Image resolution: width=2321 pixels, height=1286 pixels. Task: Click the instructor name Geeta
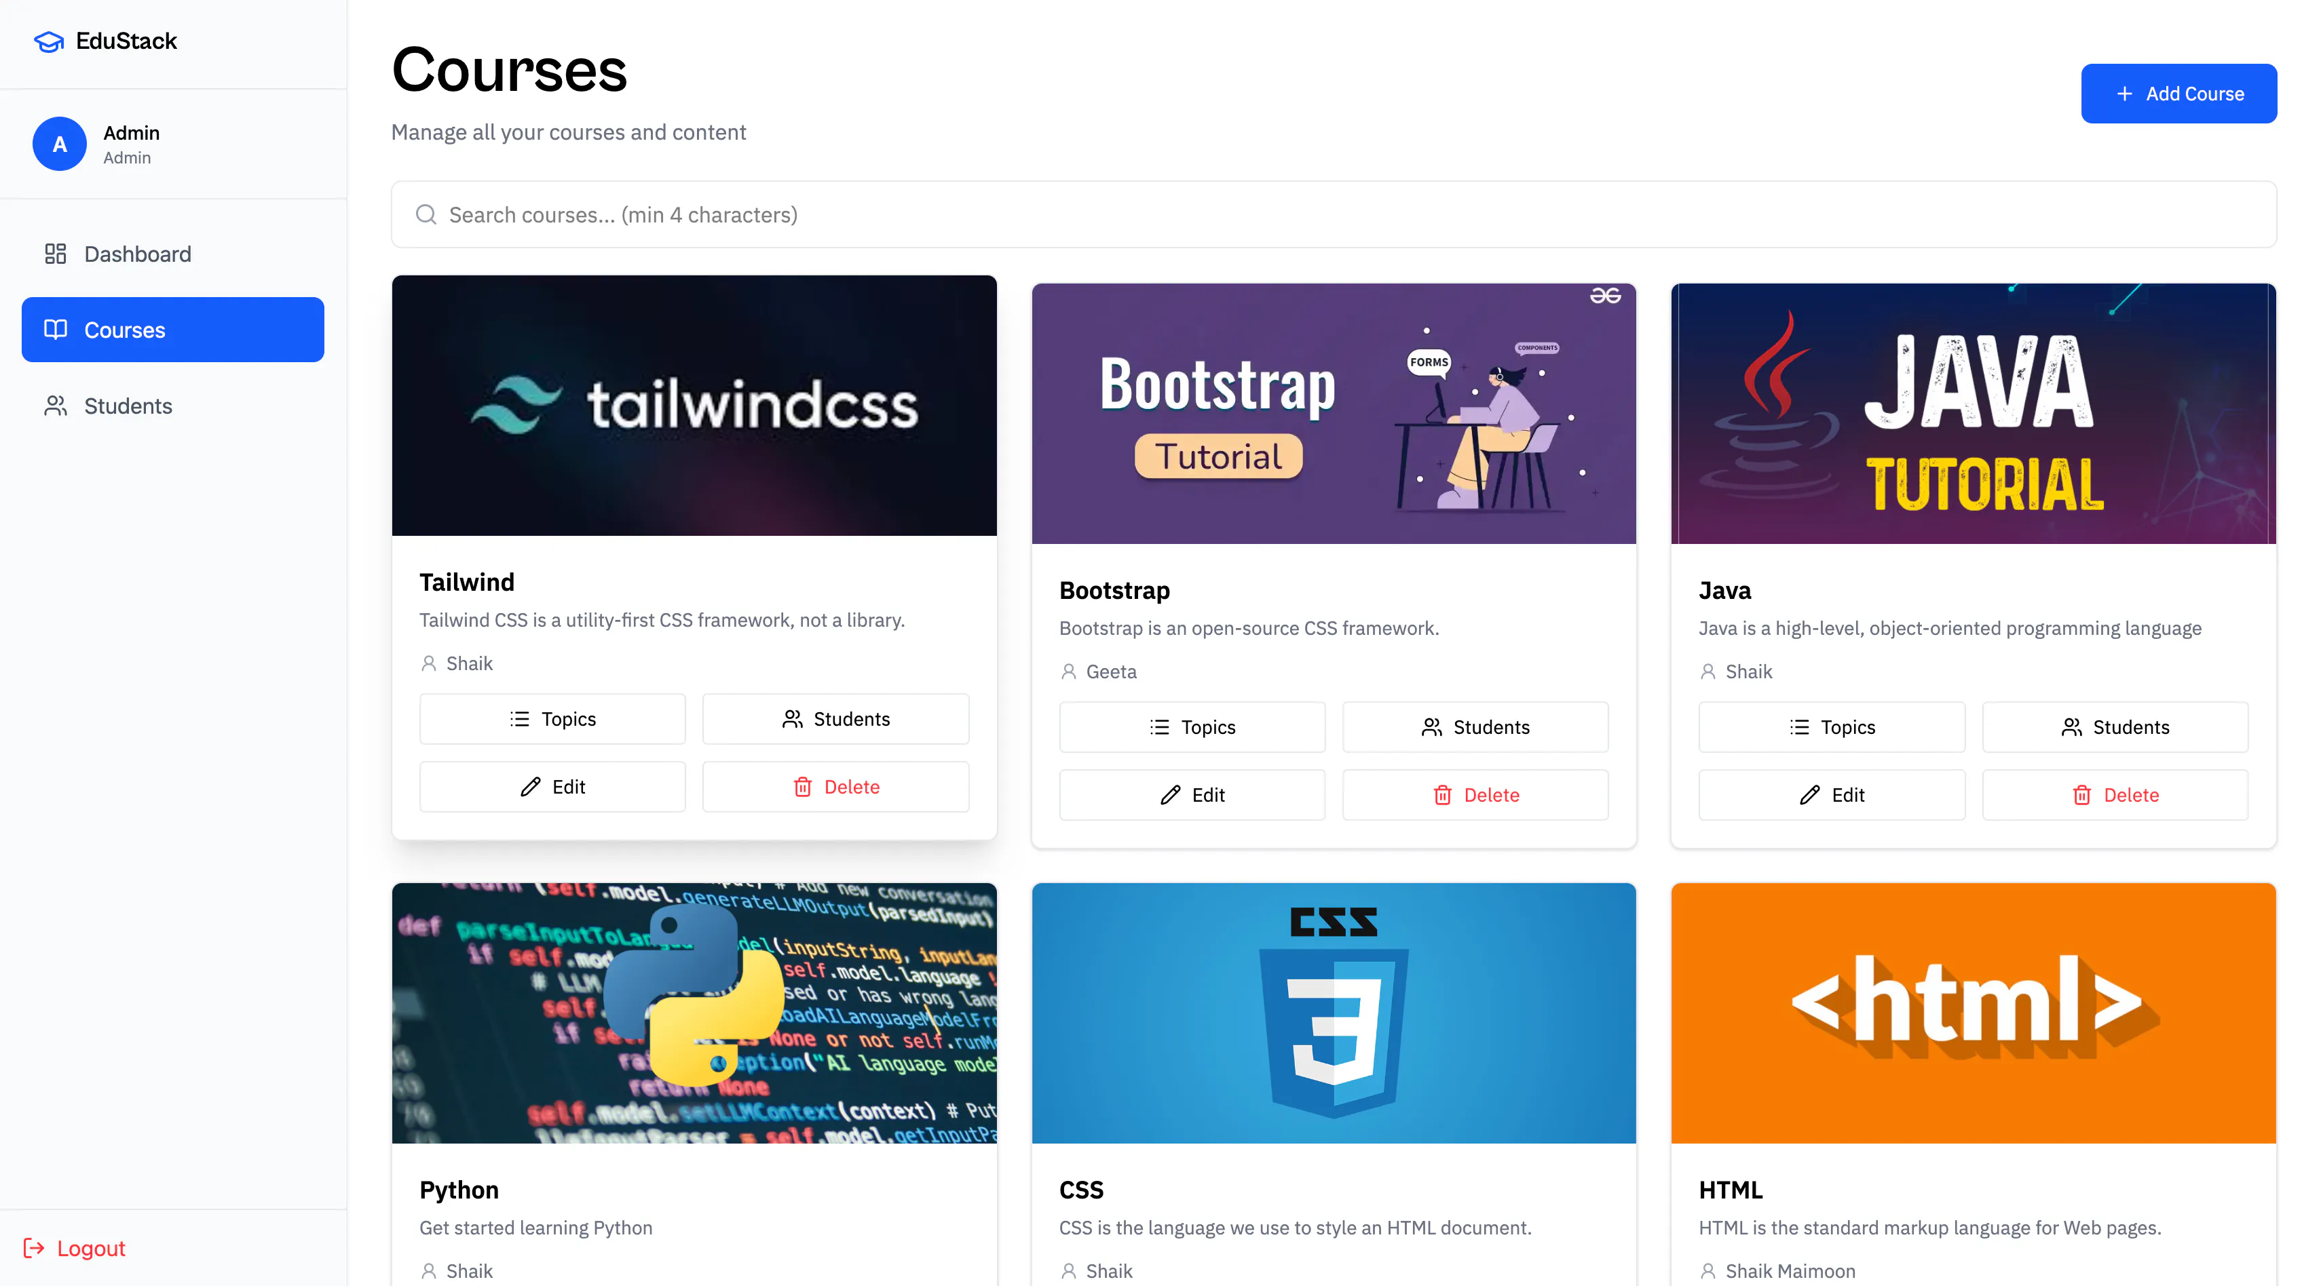coord(1112,671)
